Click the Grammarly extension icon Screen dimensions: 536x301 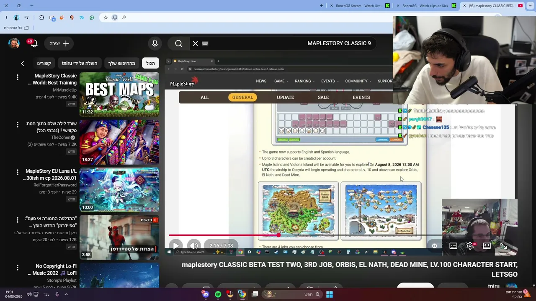tap(92, 18)
